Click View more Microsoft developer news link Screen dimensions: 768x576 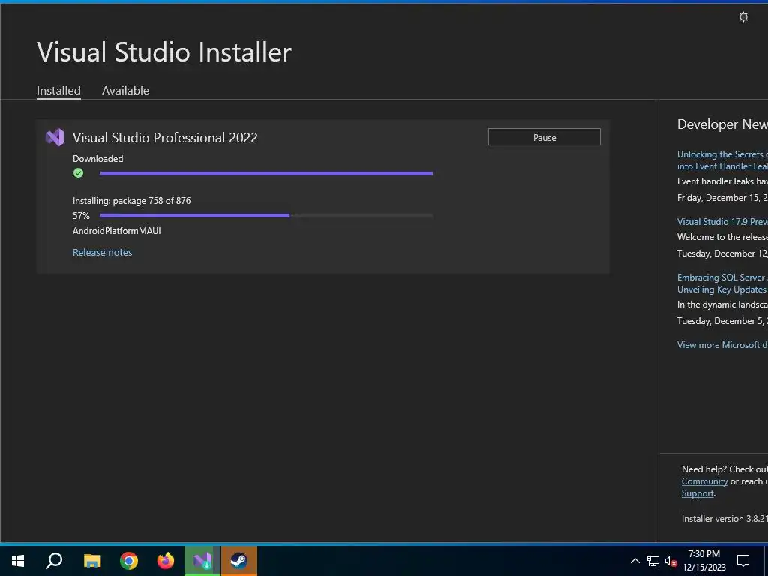pos(722,345)
